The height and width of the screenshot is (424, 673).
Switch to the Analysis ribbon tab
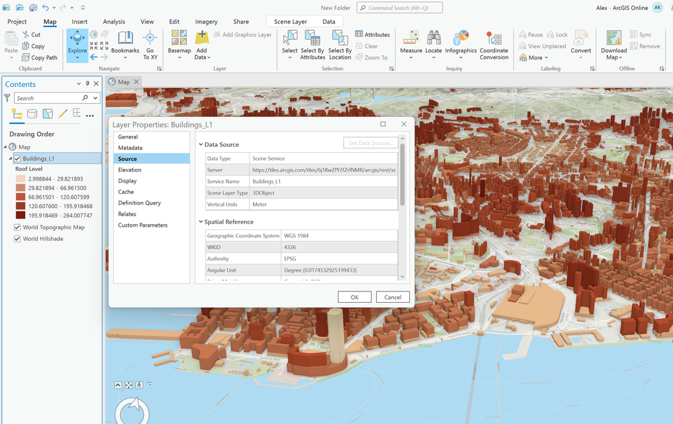(x=114, y=22)
